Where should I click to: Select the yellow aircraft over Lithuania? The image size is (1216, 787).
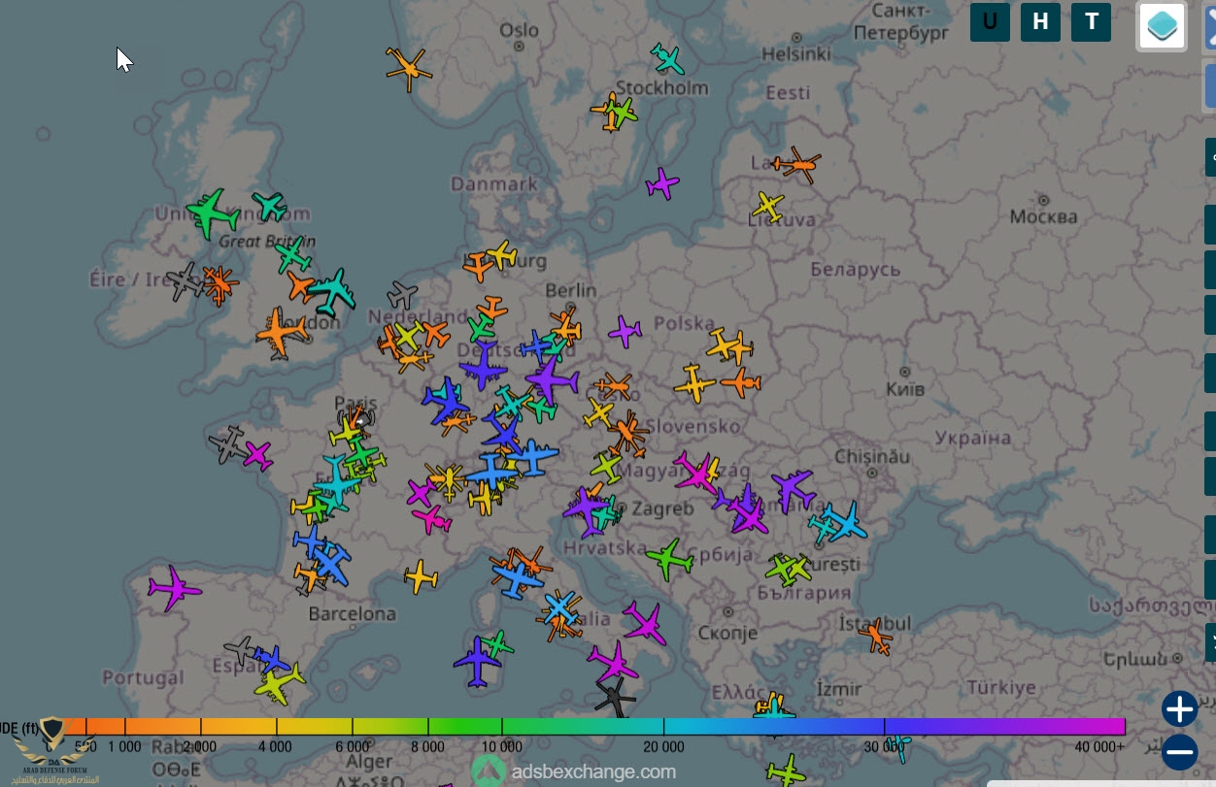[767, 206]
